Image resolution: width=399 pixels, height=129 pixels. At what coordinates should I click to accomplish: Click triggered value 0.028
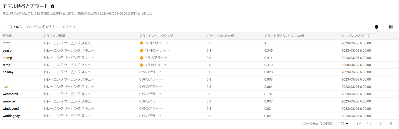coord(269,72)
